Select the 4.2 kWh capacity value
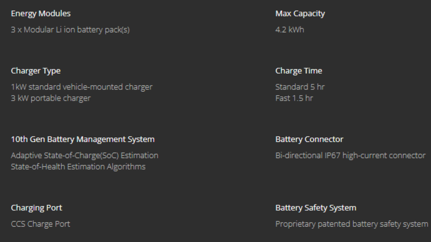Image resolution: width=431 pixels, height=242 pixels. pyautogui.click(x=290, y=30)
